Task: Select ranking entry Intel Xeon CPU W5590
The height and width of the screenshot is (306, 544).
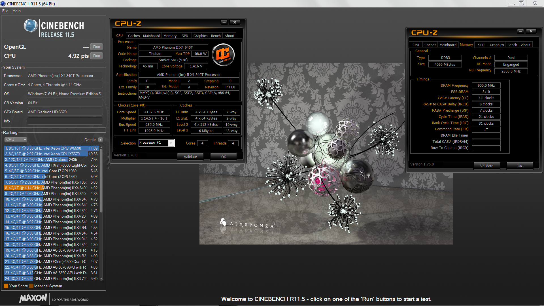Action: pyautogui.click(x=51, y=148)
